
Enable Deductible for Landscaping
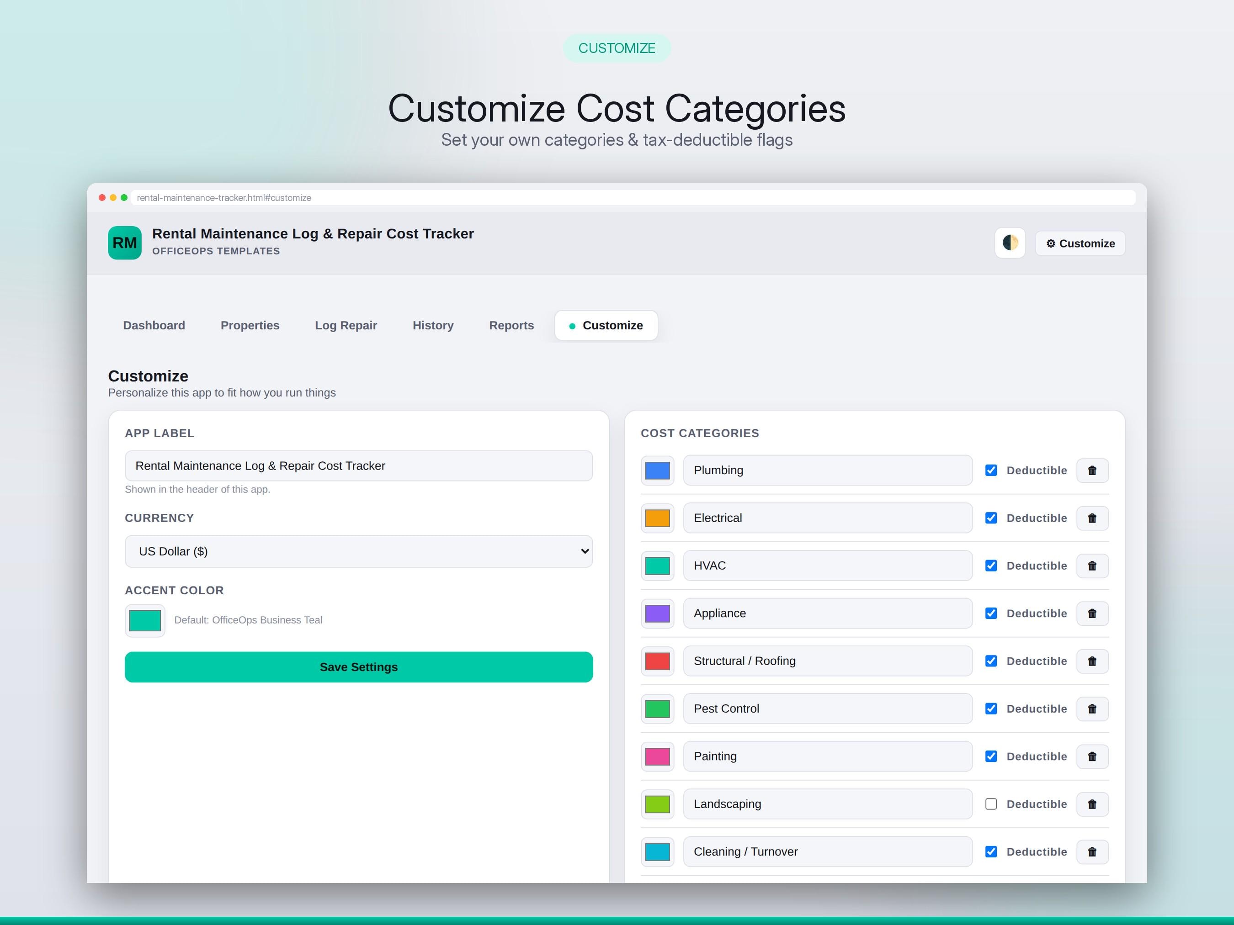[x=991, y=804]
